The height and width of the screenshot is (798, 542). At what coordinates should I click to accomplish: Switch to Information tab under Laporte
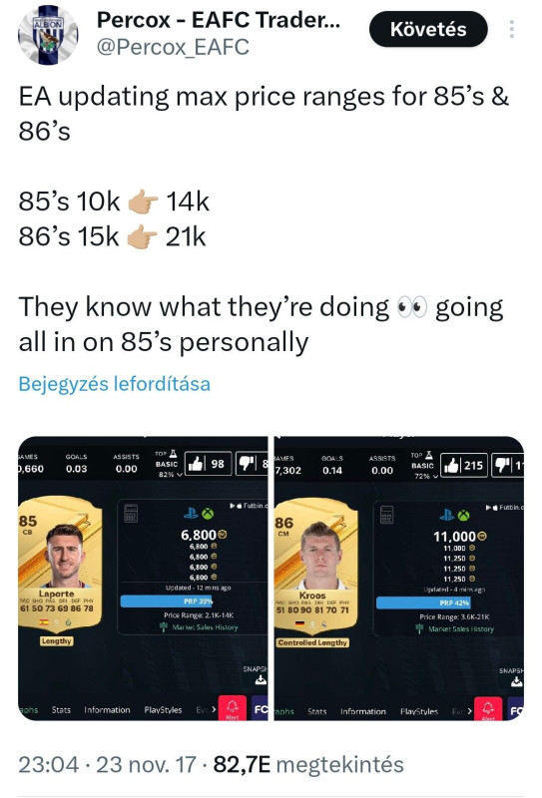107,710
